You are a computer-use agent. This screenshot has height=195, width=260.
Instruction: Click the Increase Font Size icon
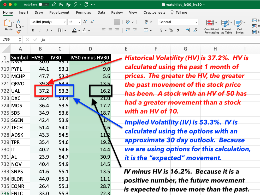[x=85, y=22]
